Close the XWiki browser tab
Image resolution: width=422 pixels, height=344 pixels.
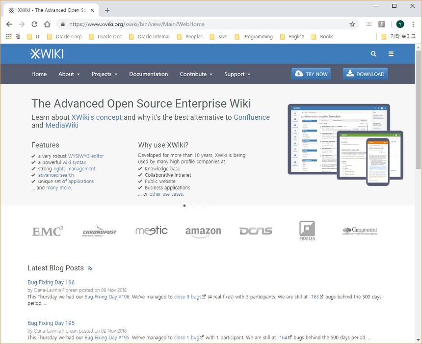pyautogui.click(x=92, y=10)
